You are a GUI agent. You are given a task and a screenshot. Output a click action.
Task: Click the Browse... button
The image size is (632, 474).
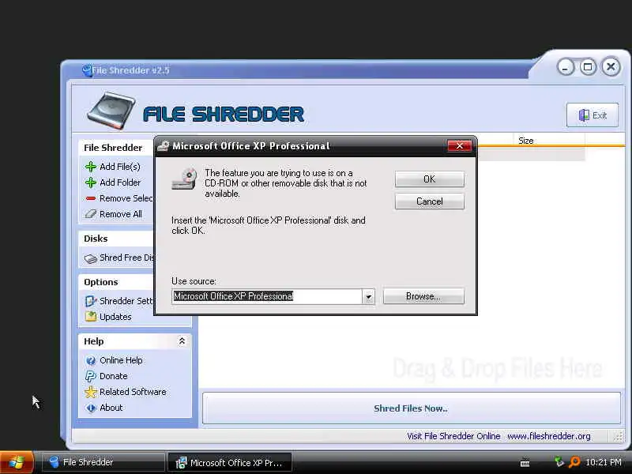pos(423,296)
